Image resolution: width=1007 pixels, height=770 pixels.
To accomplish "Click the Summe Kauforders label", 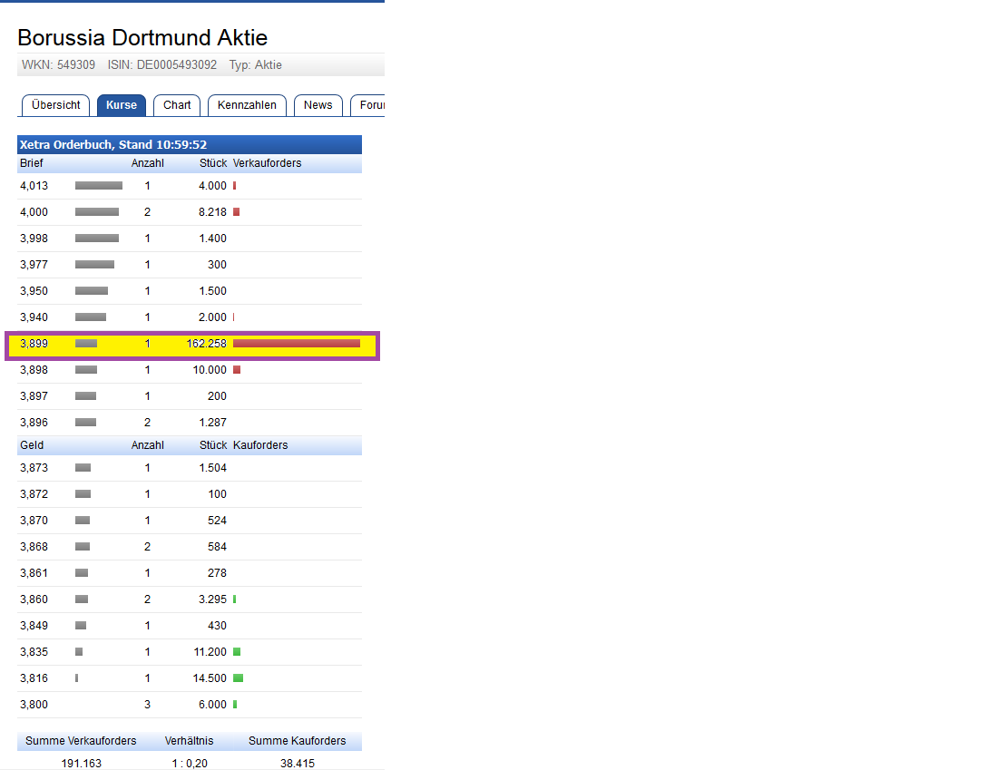I will click(298, 741).
